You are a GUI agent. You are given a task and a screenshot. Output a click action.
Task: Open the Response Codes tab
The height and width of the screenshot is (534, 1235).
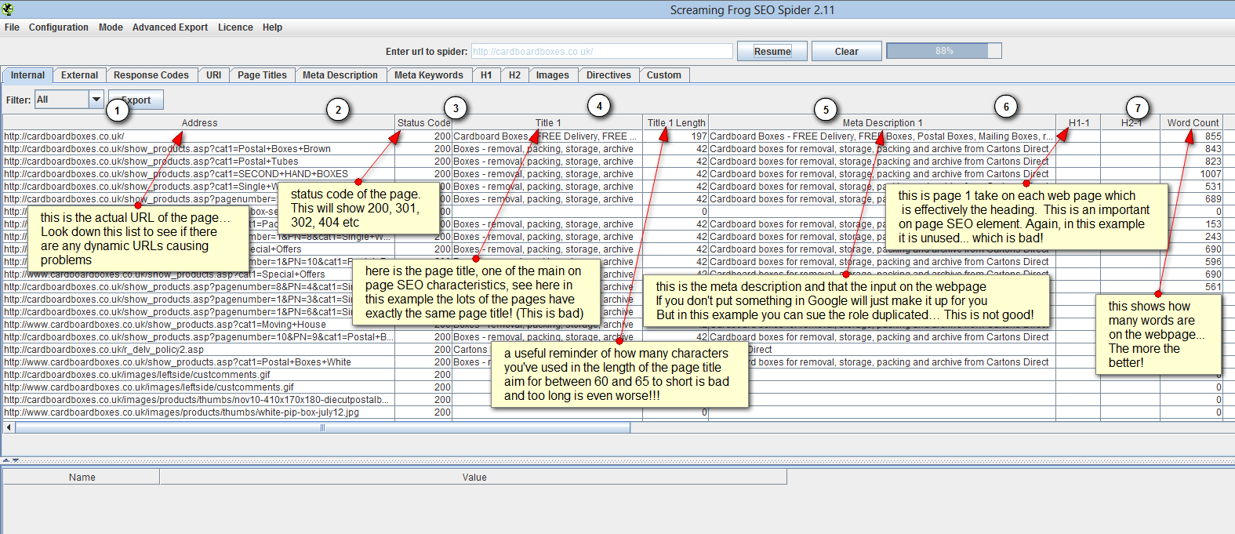click(151, 75)
